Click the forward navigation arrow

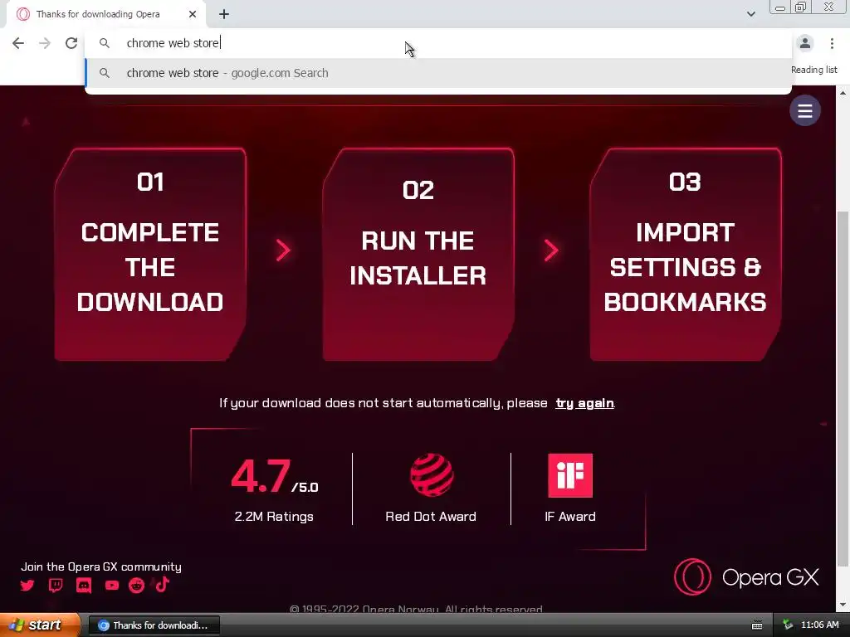coord(45,43)
